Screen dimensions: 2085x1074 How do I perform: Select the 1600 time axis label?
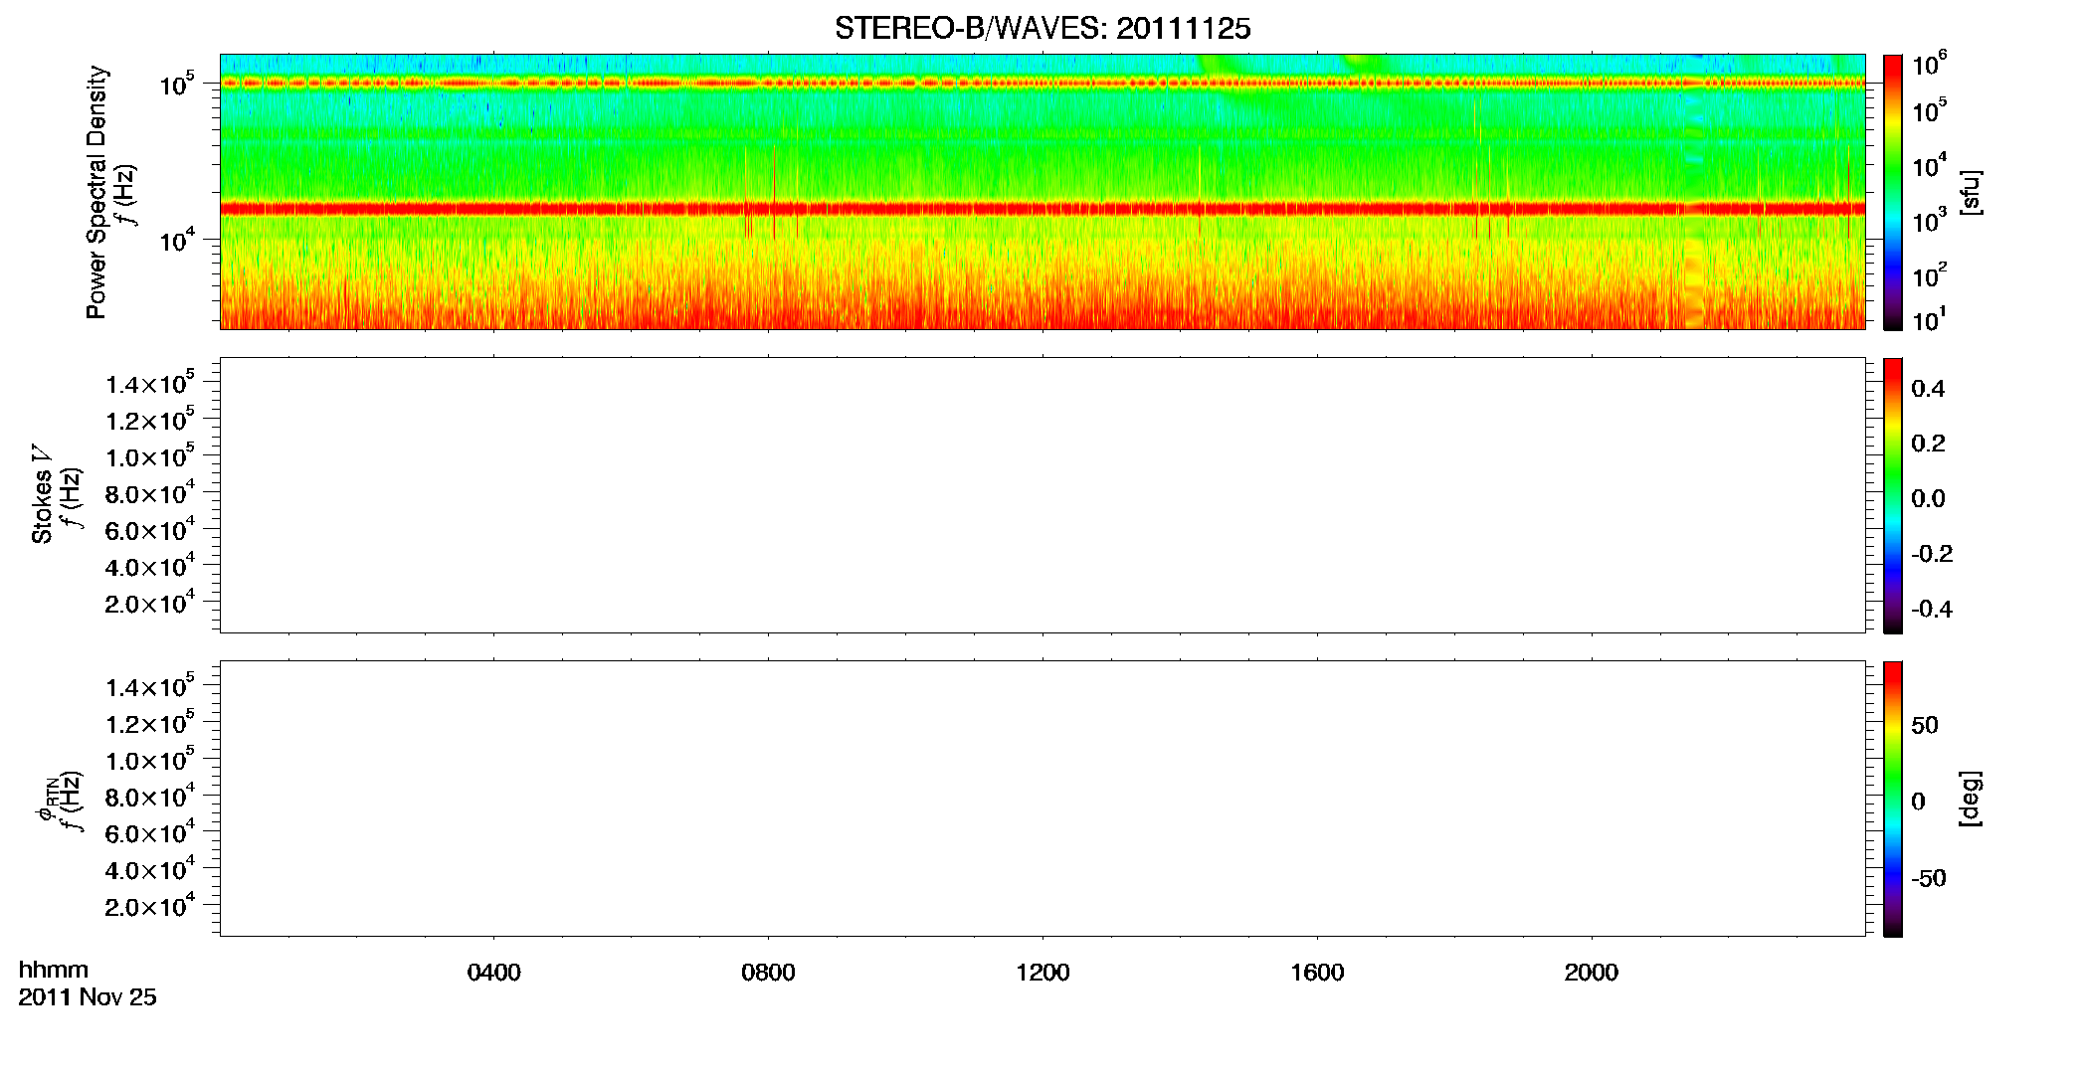click(1317, 973)
